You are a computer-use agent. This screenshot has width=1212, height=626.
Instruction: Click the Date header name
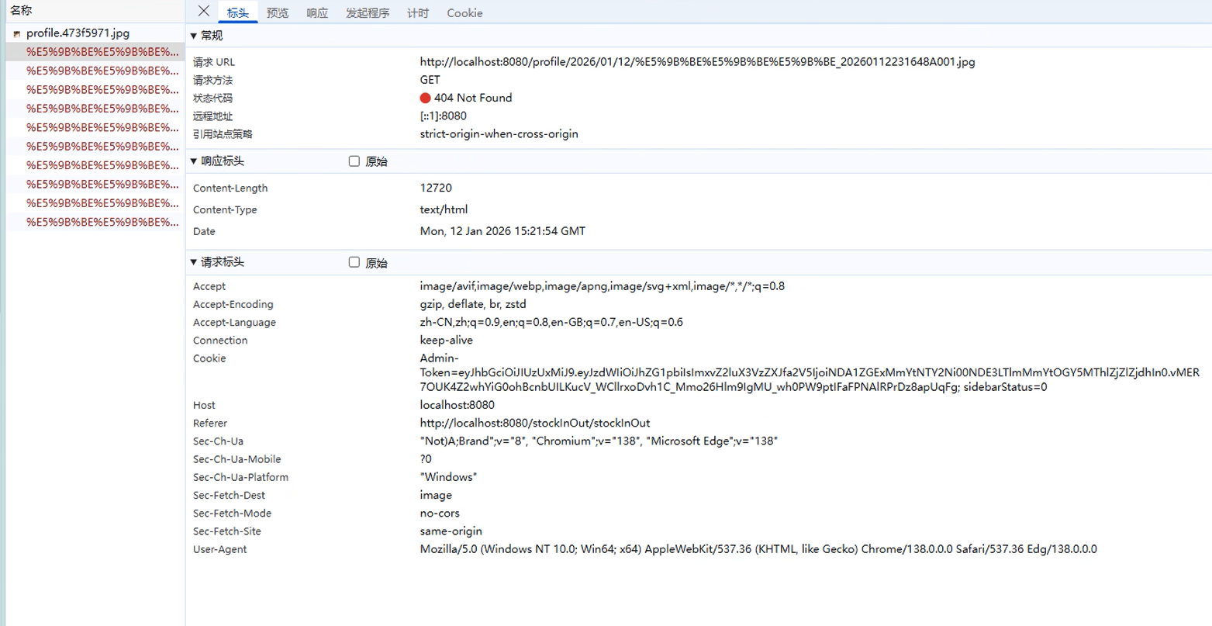point(204,231)
